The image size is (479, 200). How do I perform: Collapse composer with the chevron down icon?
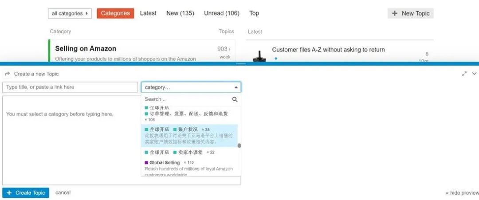coord(474,74)
